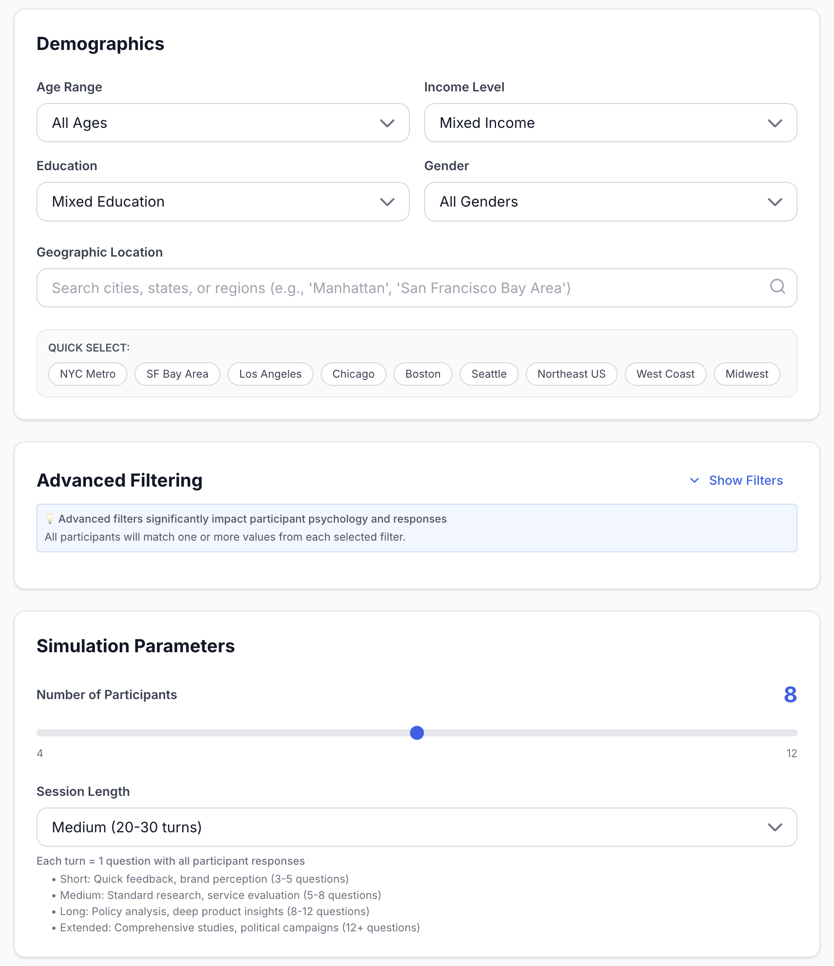Pick the Chicago quick select chip
The width and height of the screenshot is (834, 966).
pyautogui.click(x=353, y=374)
